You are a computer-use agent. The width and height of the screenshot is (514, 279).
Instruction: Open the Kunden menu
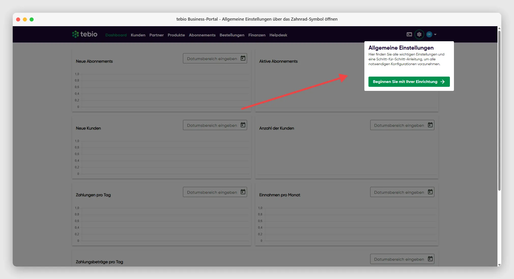[138, 35]
